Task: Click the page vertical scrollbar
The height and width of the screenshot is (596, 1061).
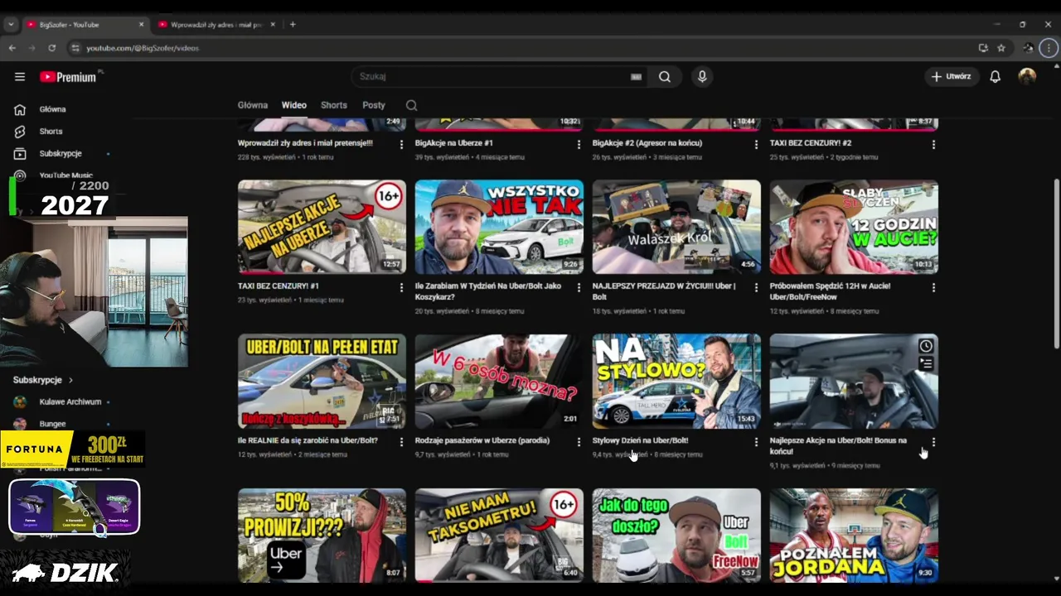Action: (1056, 263)
